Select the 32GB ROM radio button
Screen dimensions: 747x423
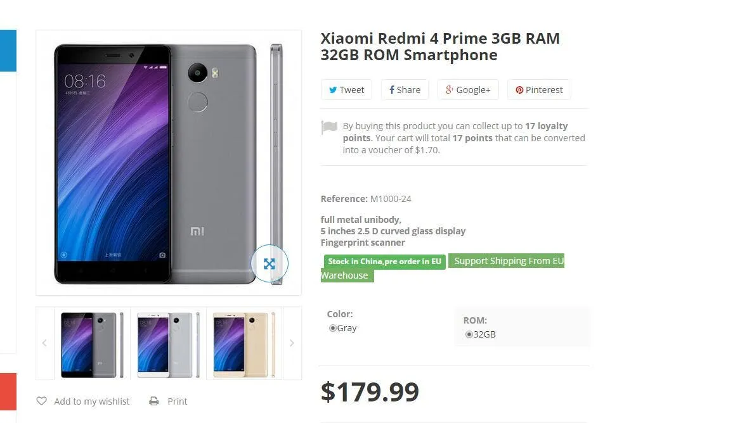(x=469, y=334)
